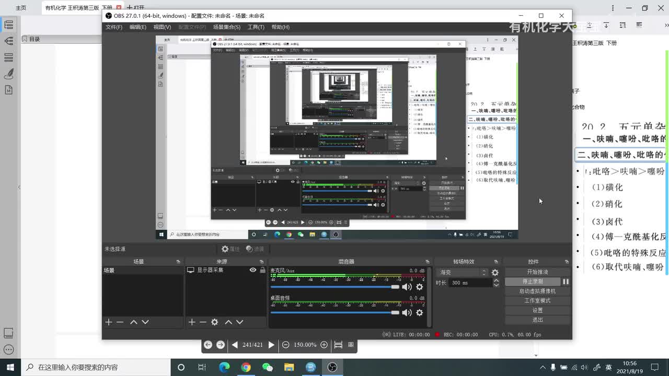Open the three-dot menu in PDF reader titlebar

(x=613, y=8)
